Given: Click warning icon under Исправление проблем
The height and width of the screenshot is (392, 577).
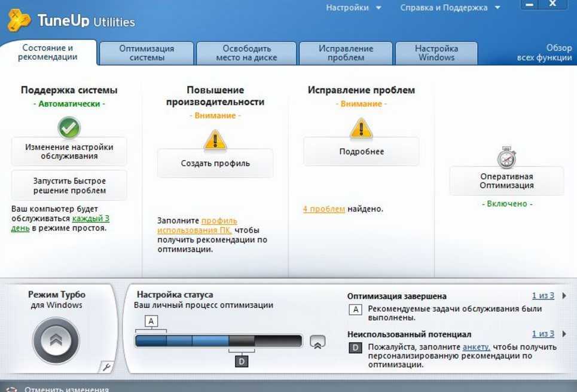Looking at the screenshot, I should pyautogui.click(x=361, y=128).
